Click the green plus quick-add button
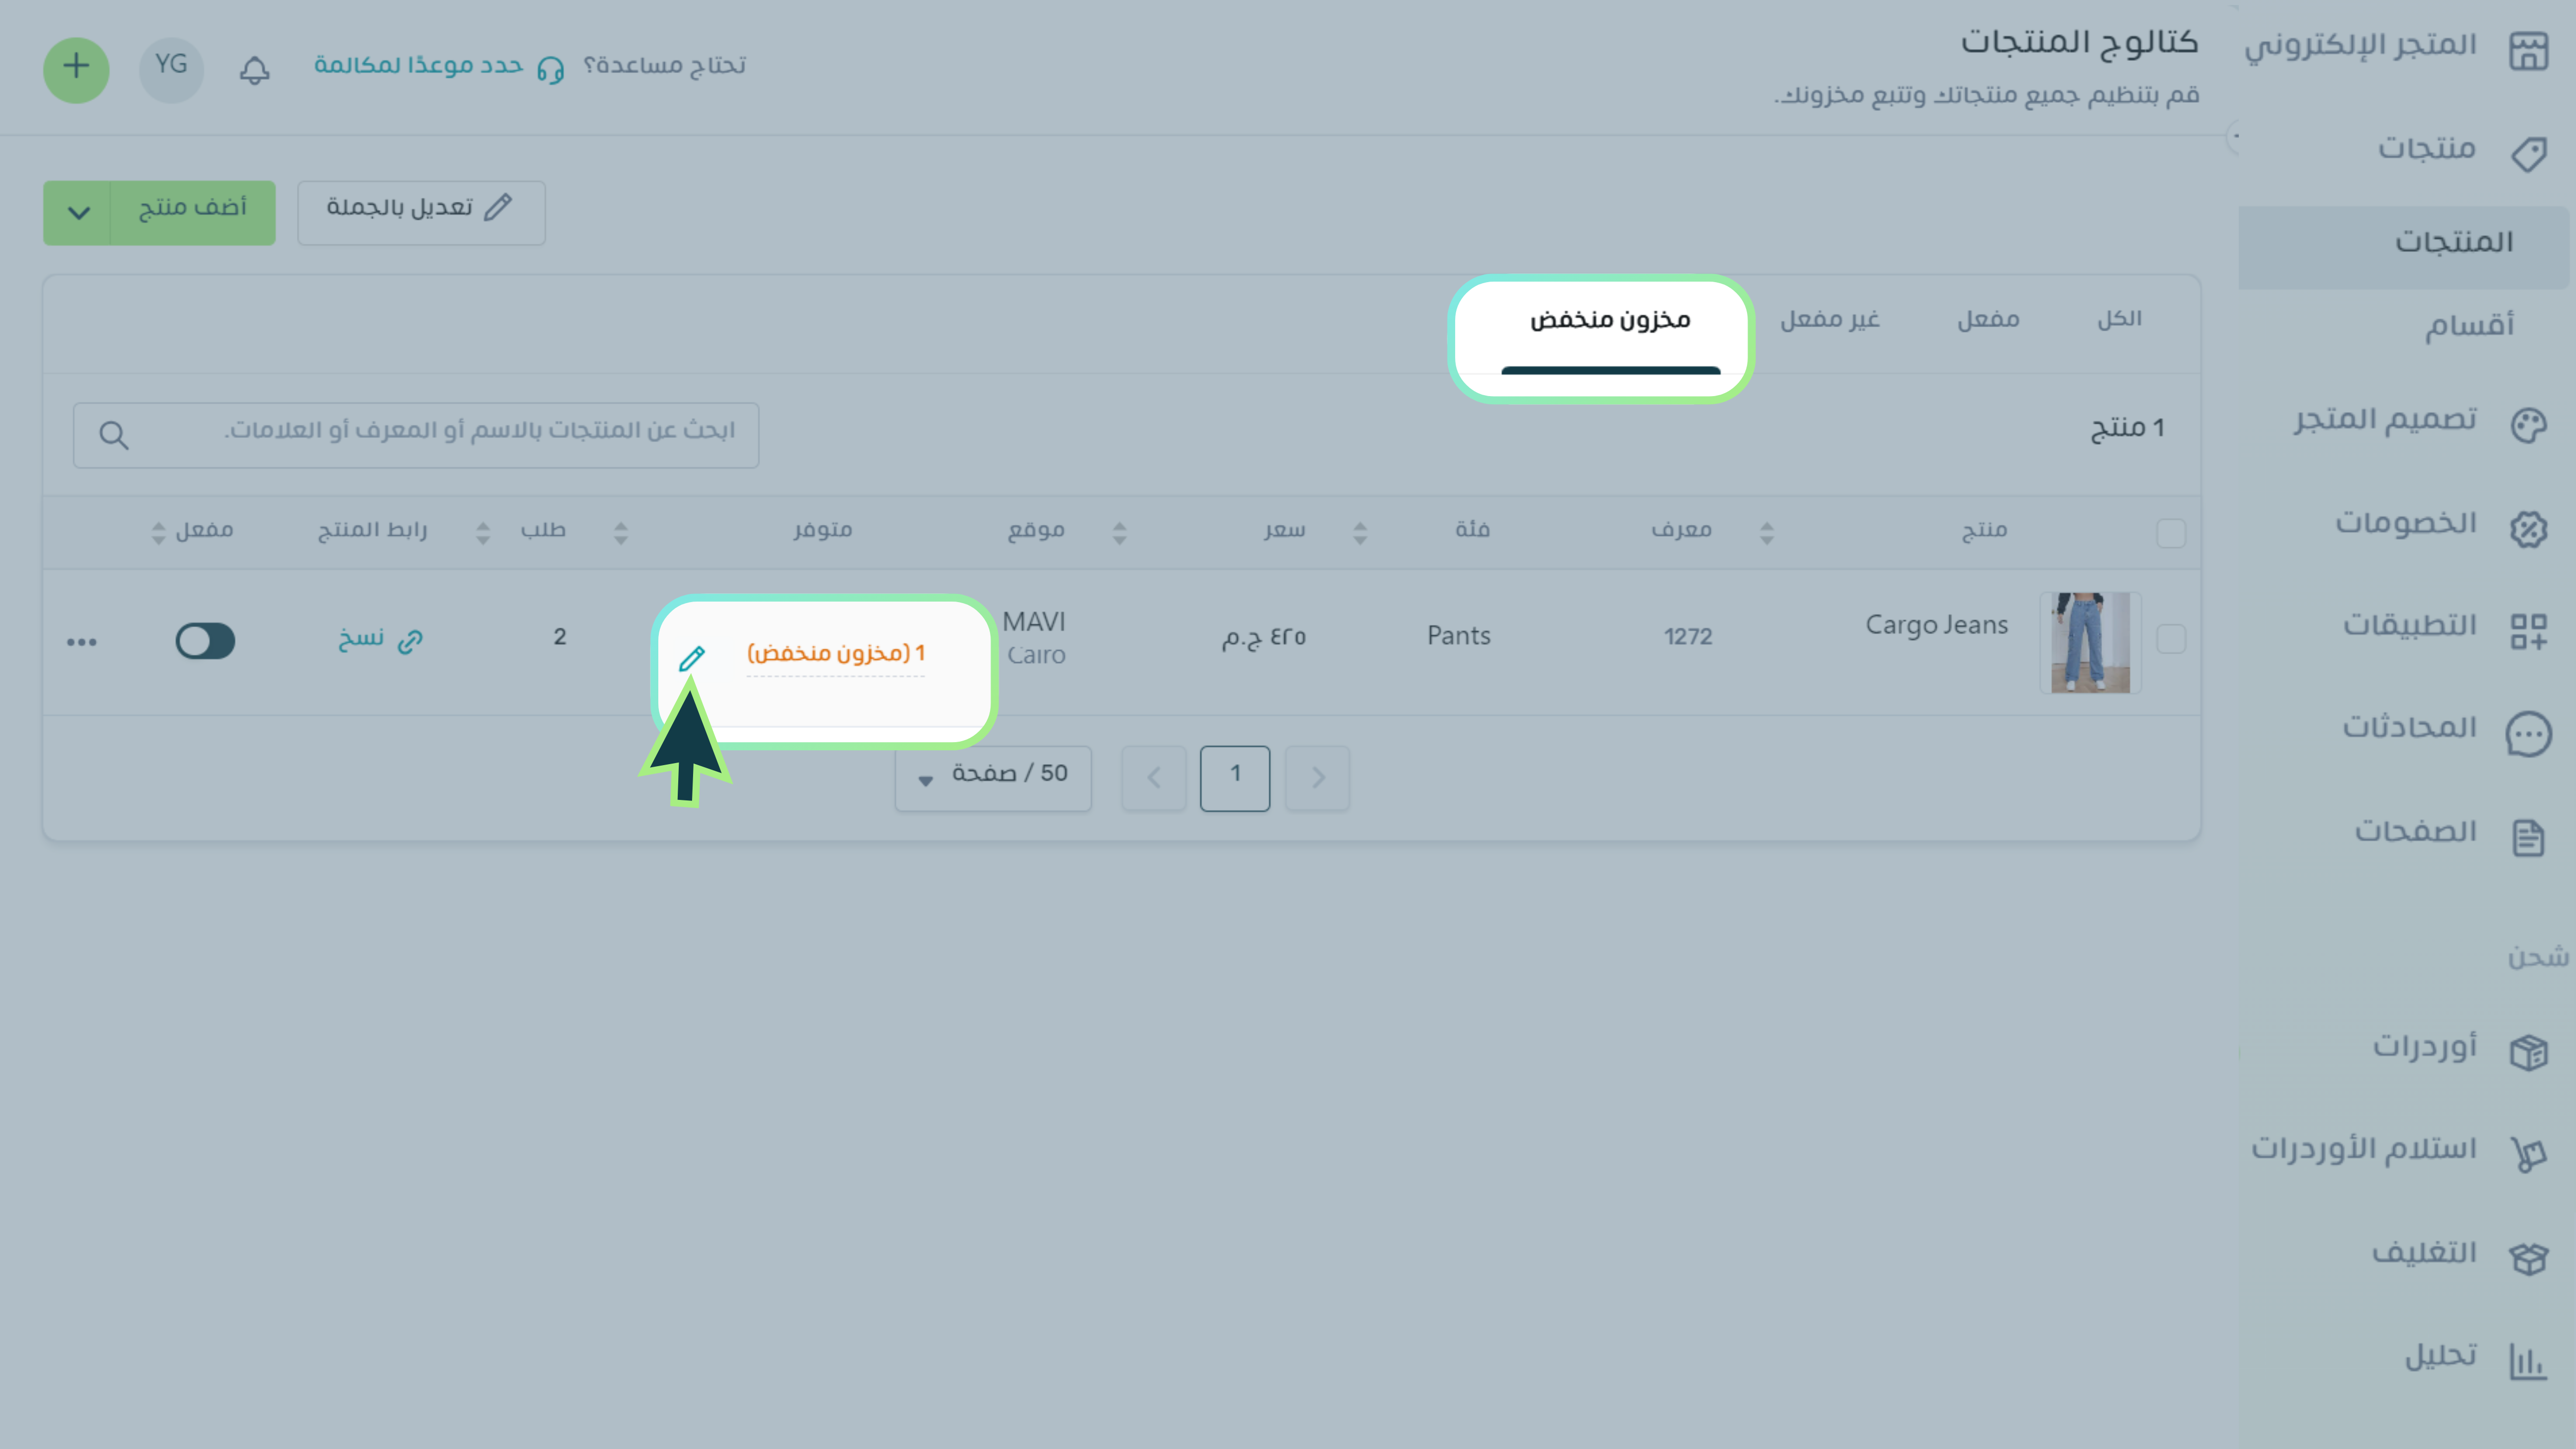Image resolution: width=2576 pixels, height=1449 pixels. 76,69
